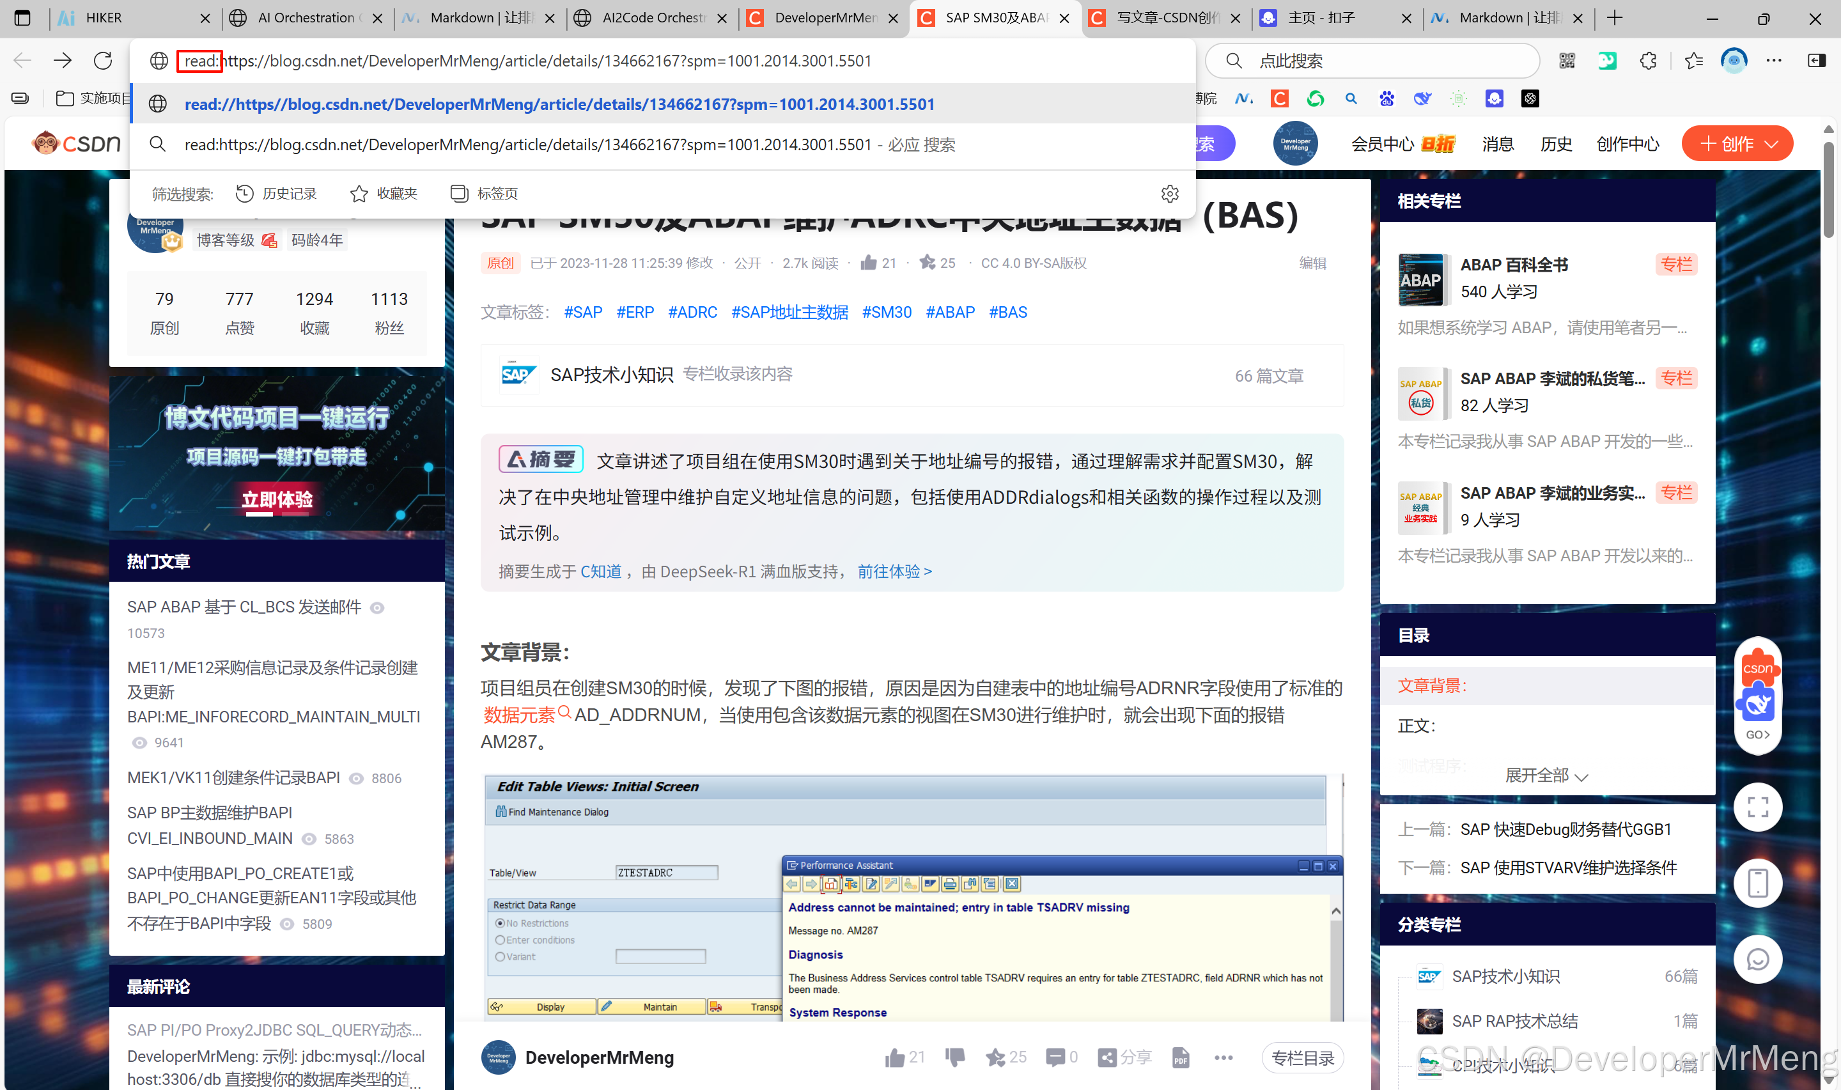Expand the table of contents with 展开全部
This screenshot has width=1841, height=1090.
click(1546, 775)
